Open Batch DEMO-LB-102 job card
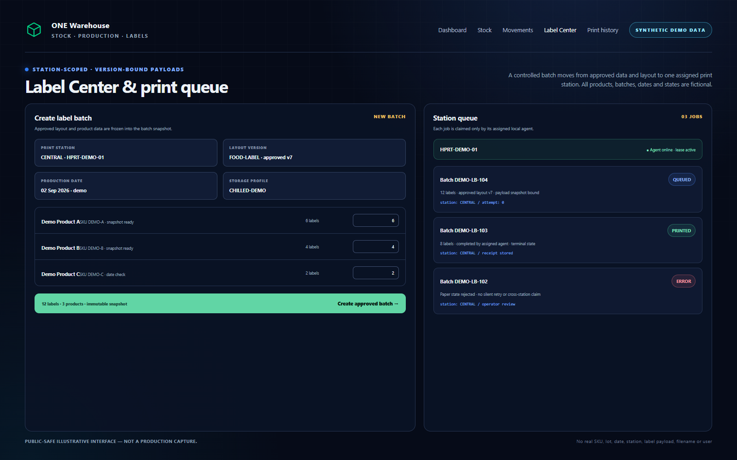The height and width of the screenshot is (460, 737). [567, 291]
